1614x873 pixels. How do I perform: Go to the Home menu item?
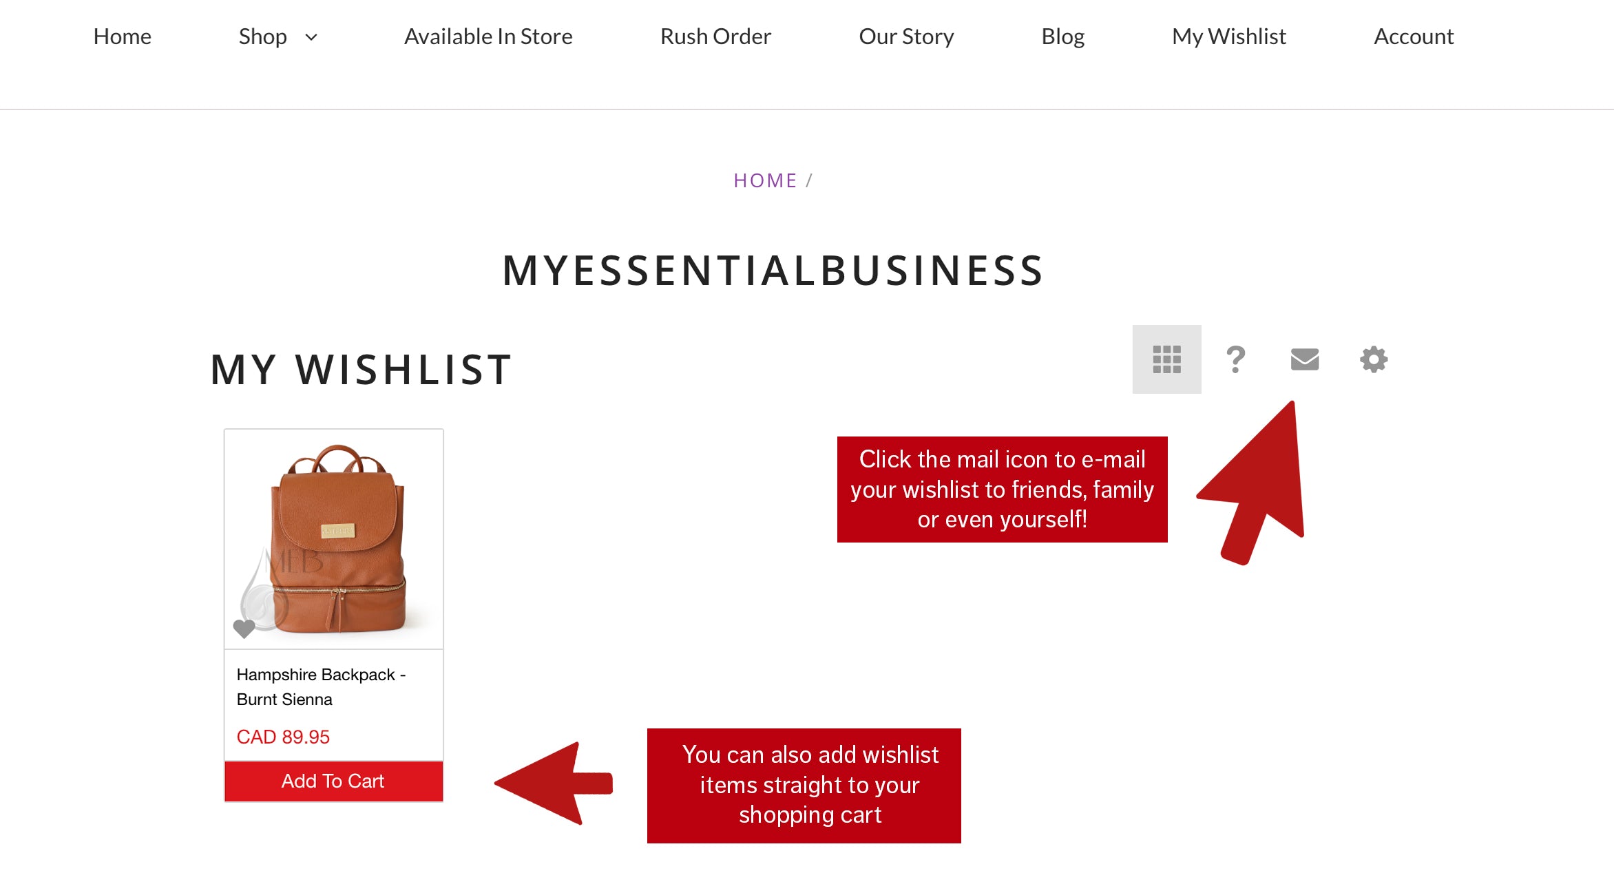pyautogui.click(x=122, y=36)
